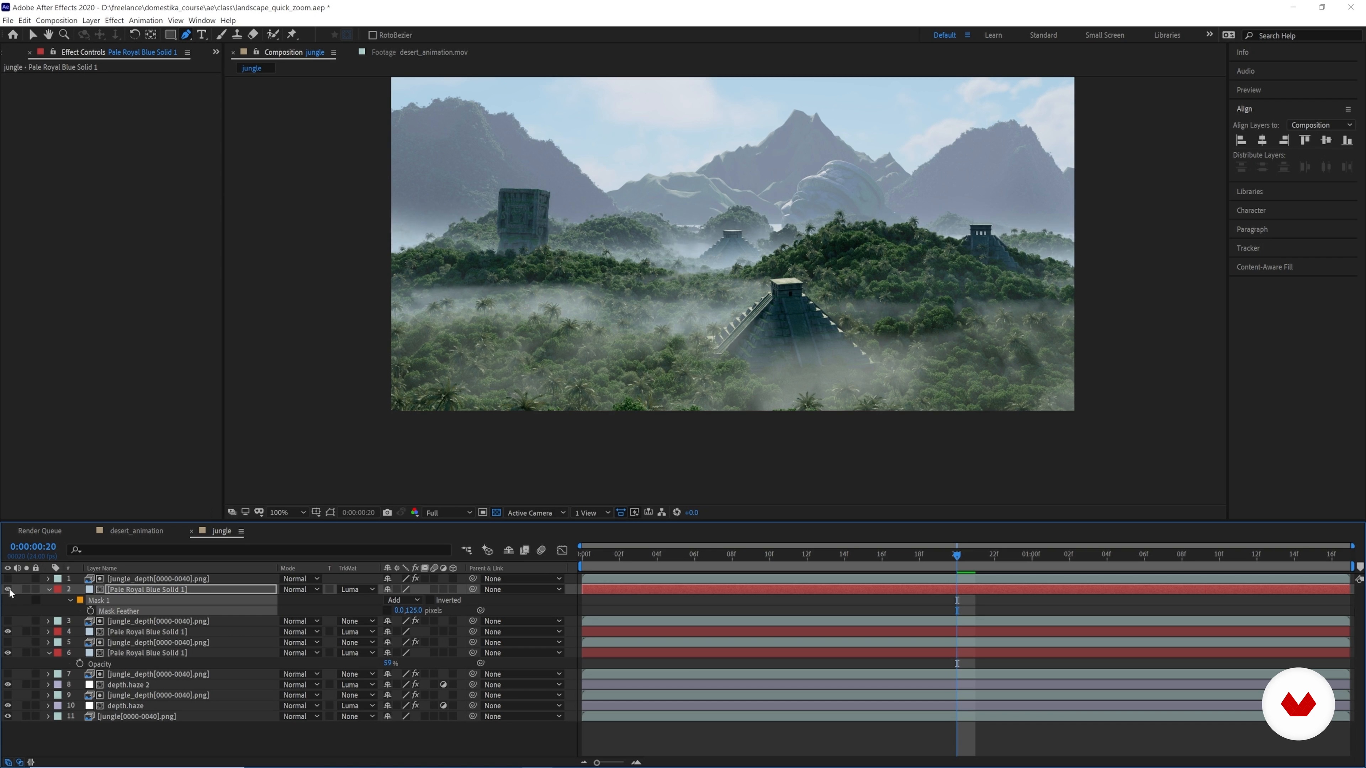Open the Full resolution dropdown
This screenshot has width=1366, height=768.
tap(449, 512)
